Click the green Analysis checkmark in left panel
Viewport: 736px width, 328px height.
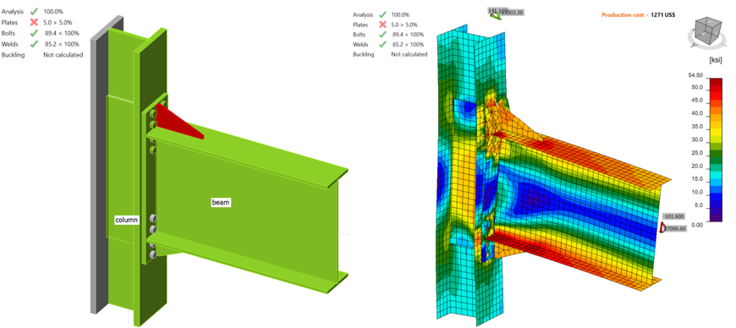[34, 11]
